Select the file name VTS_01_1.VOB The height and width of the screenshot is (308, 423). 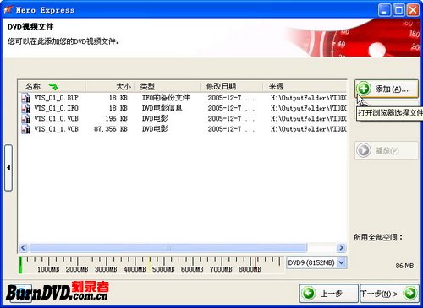56,129
